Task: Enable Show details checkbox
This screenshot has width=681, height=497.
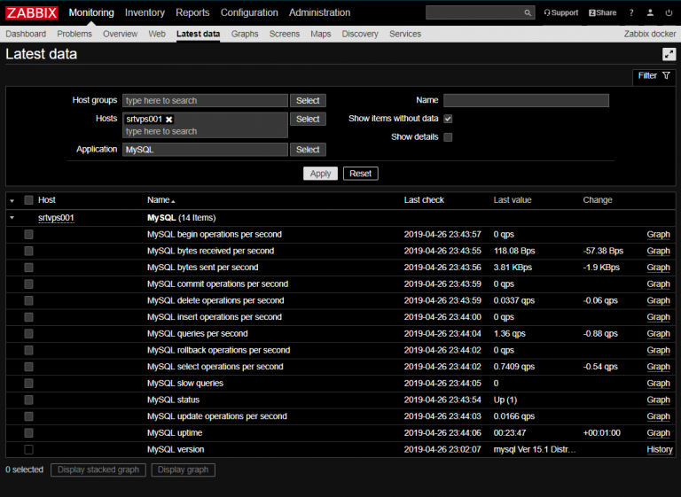Action: tap(448, 137)
